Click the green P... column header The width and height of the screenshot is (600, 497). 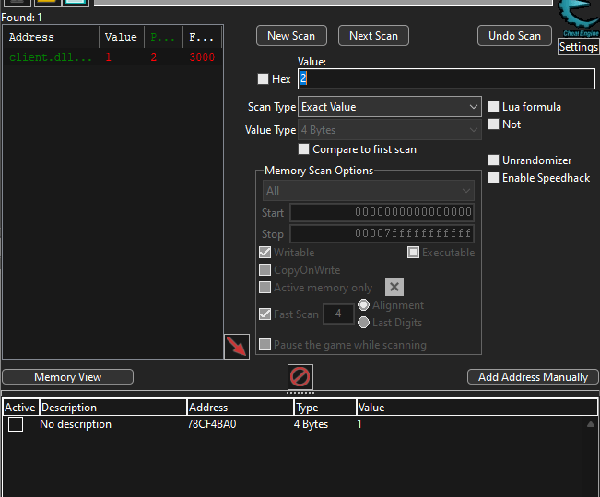tap(163, 37)
